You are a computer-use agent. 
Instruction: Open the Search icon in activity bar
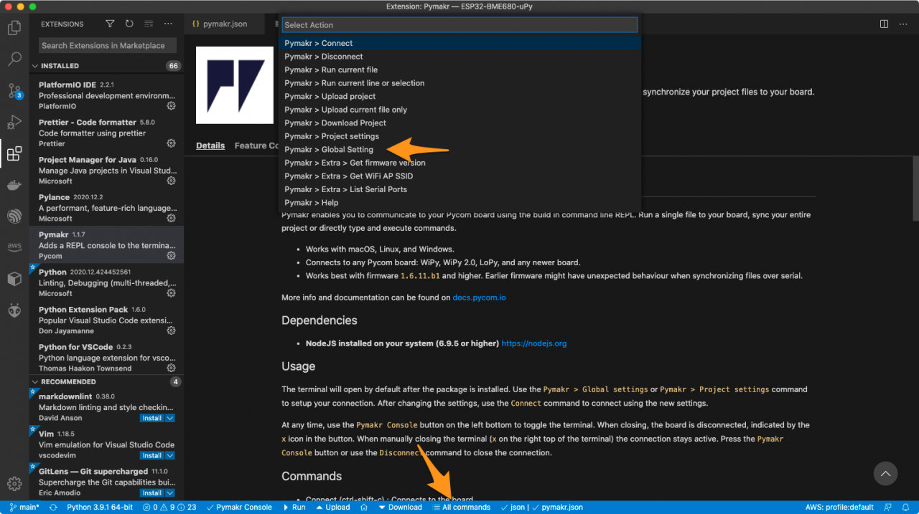point(14,59)
